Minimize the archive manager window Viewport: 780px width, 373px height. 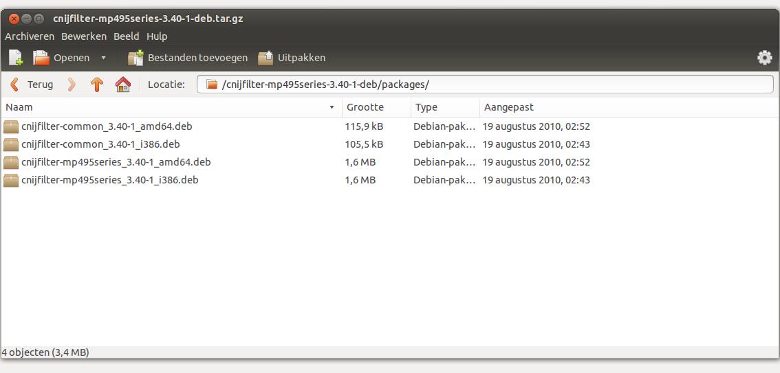(x=26, y=19)
